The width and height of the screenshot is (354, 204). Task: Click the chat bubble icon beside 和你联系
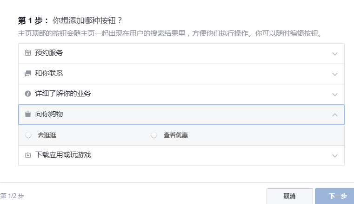[x=28, y=73]
